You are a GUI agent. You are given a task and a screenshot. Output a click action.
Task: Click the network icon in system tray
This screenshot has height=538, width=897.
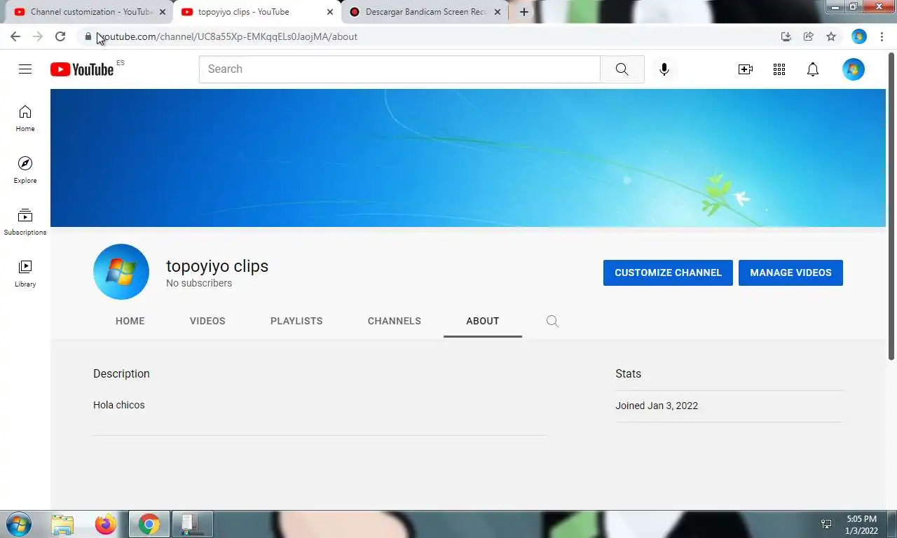pyautogui.click(x=826, y=524)
